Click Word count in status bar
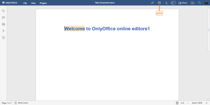The image size is (210, 105). click(x=21, y=103)
